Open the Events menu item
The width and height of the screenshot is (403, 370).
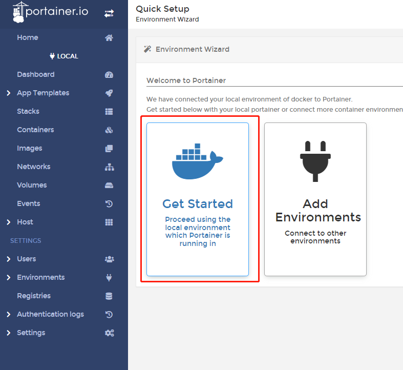point(29,203)
